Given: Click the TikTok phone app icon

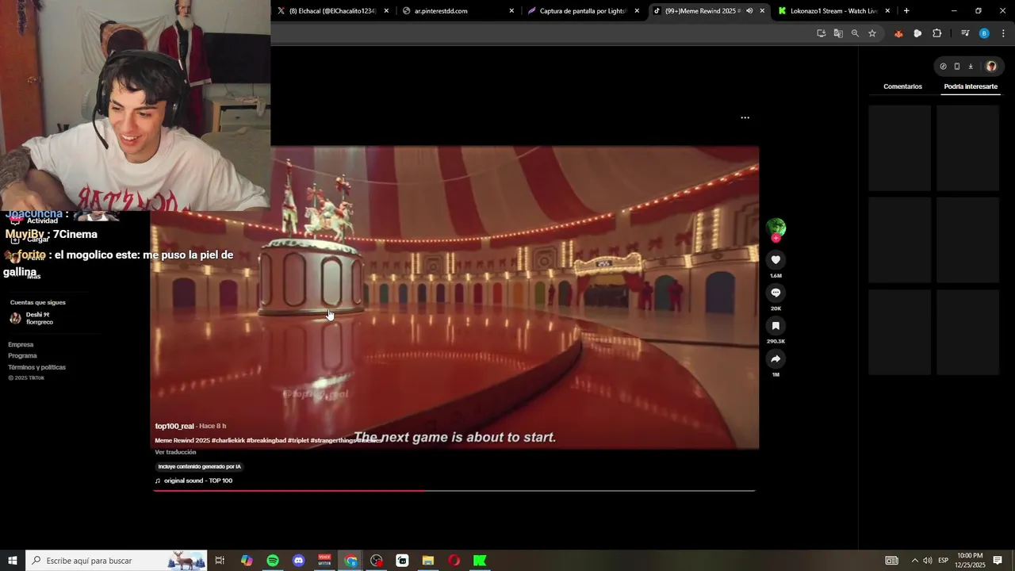Looking at the screenshot, I should click(957, 67).
